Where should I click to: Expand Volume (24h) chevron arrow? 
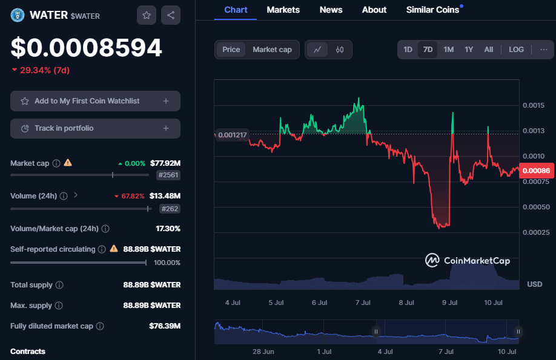[76, 195]
